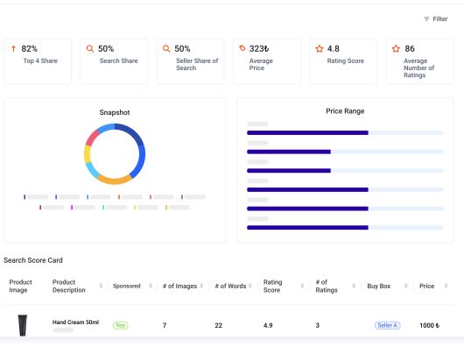The width and height of the screenshot is (464, 347).
Task: Click the price tag icon beside 323₺
Action: click(x=243, y=48)
